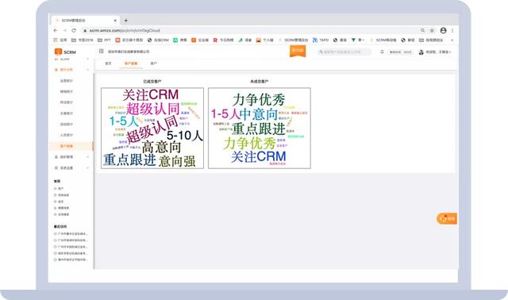Select the highlighted 客户画像 sidebar item

coord(71,146)
